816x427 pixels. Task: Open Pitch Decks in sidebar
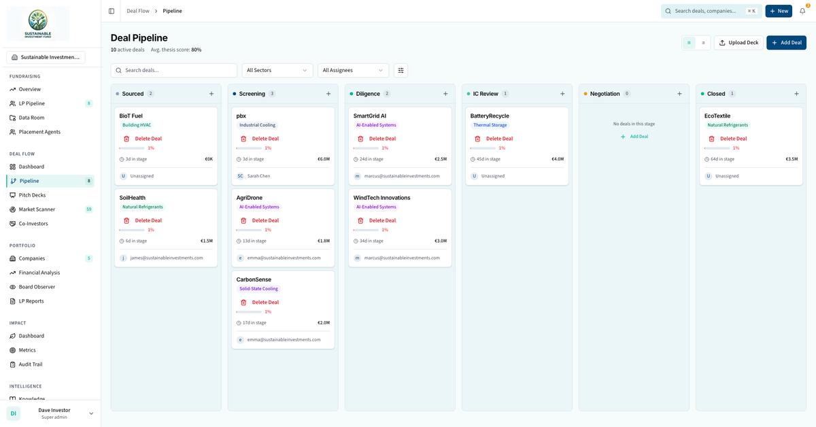[x=32, y=195]
